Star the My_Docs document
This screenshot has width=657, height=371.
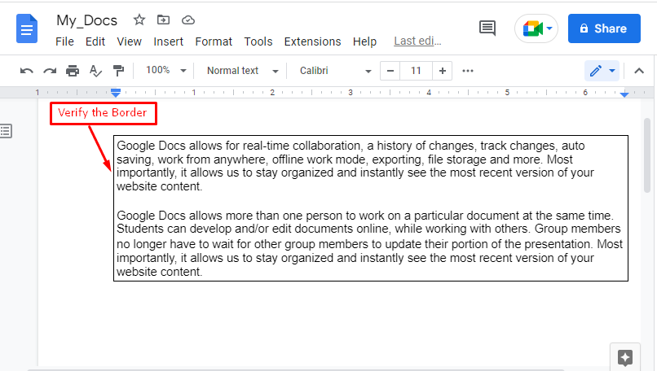click(139, 20)
